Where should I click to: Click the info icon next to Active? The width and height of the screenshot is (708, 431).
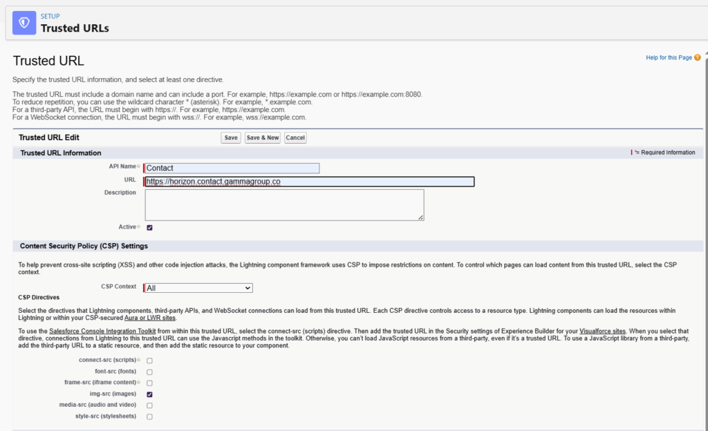click(138, 227)
